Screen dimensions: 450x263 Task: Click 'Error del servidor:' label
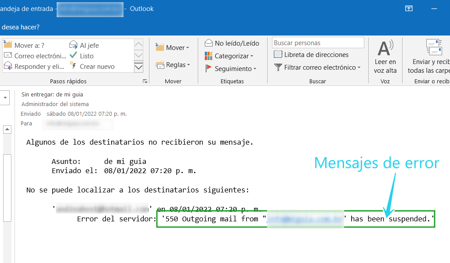click(x=116, y=219)
